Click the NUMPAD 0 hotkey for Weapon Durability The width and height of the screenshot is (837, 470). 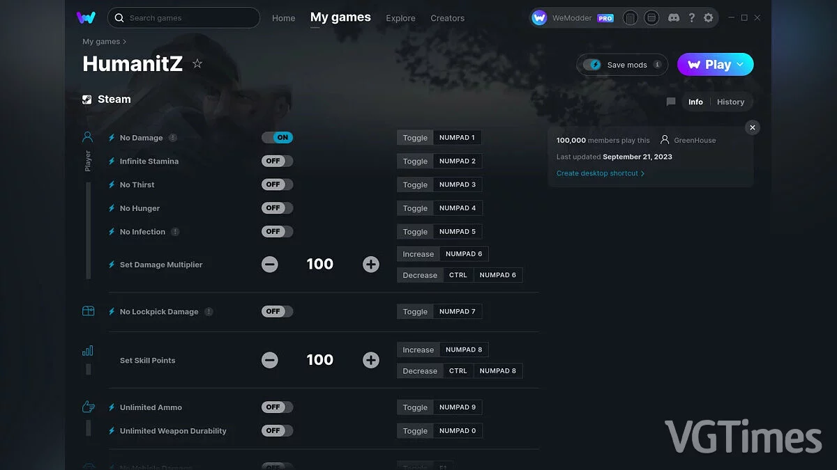pyautogui.click(x=457, y=431)
